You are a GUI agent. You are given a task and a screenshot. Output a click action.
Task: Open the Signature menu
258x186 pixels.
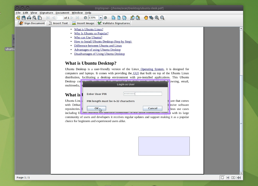pos(46,13)
